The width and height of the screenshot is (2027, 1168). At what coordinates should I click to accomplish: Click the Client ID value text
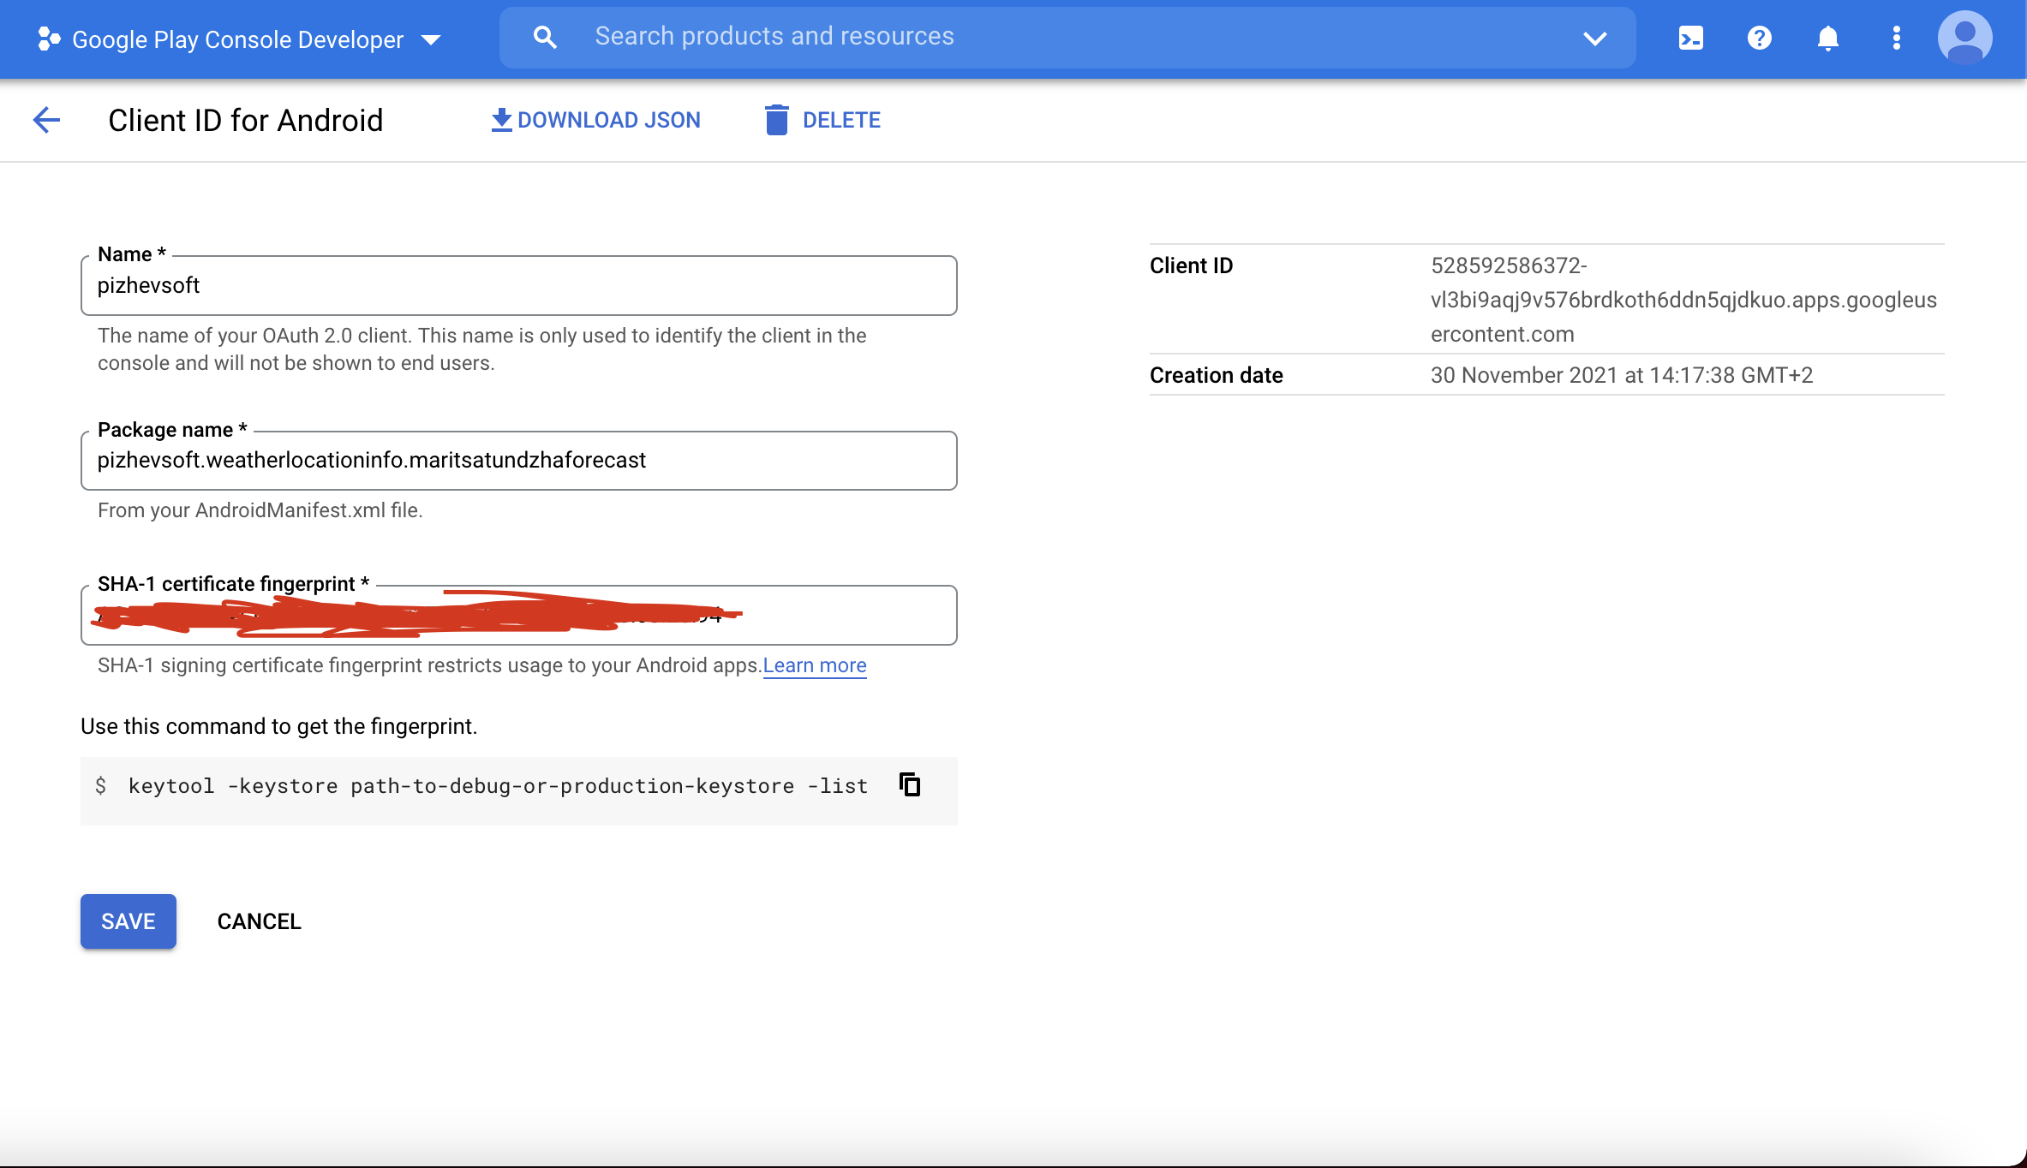click(1683, 300)
